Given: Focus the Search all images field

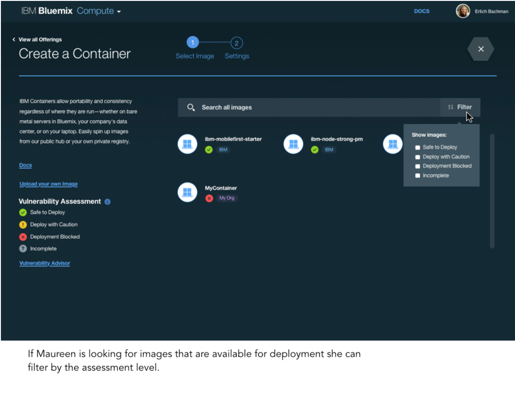Looking at the screenshot, I should click(309, 107).
